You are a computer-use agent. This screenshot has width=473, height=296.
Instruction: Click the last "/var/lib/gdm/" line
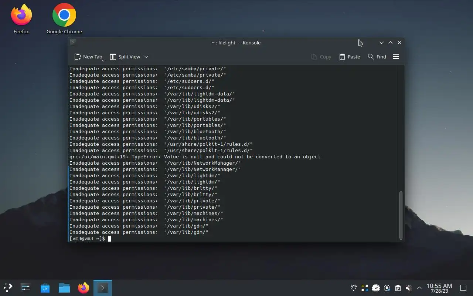point(139,232)
